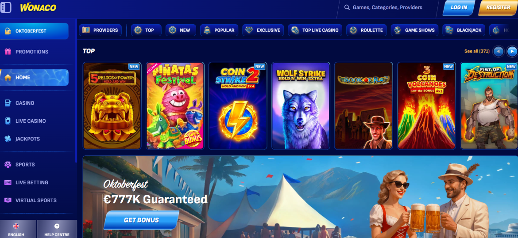Open the English language selector
The image size is (518, 238).
point(16,229)
